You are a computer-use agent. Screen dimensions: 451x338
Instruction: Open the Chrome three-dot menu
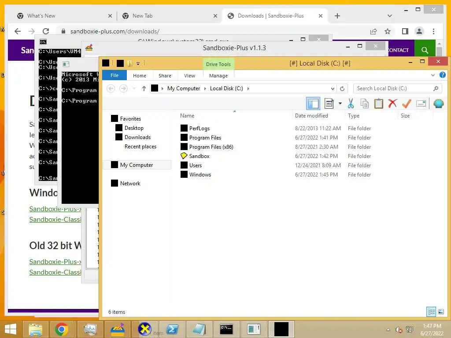pyautogui.click(x=433, y=31)
